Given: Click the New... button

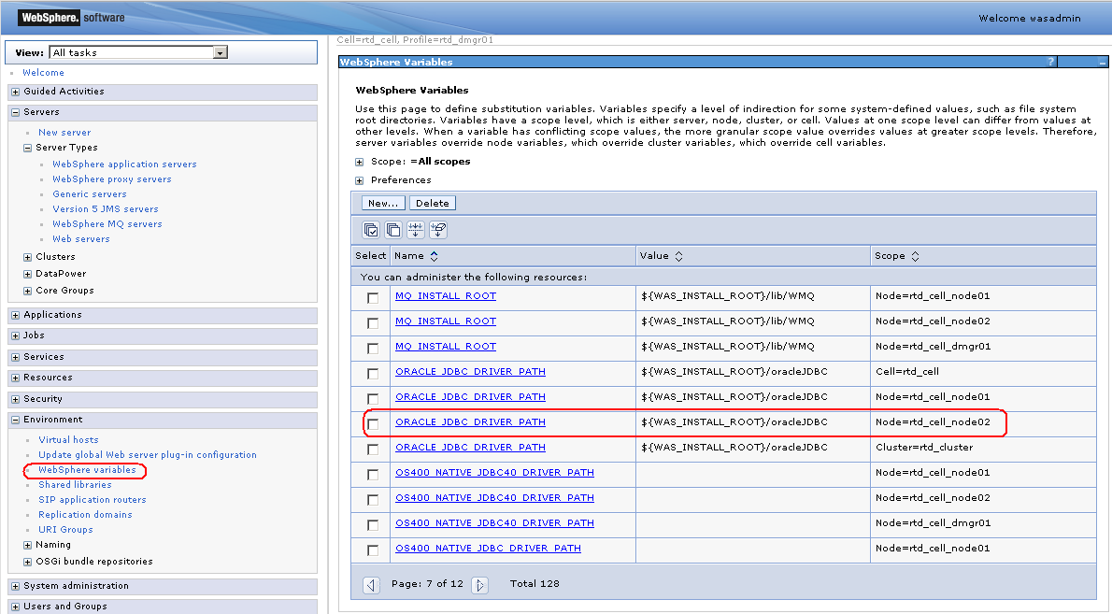Looking at the screenshot, I should [384, 204].
